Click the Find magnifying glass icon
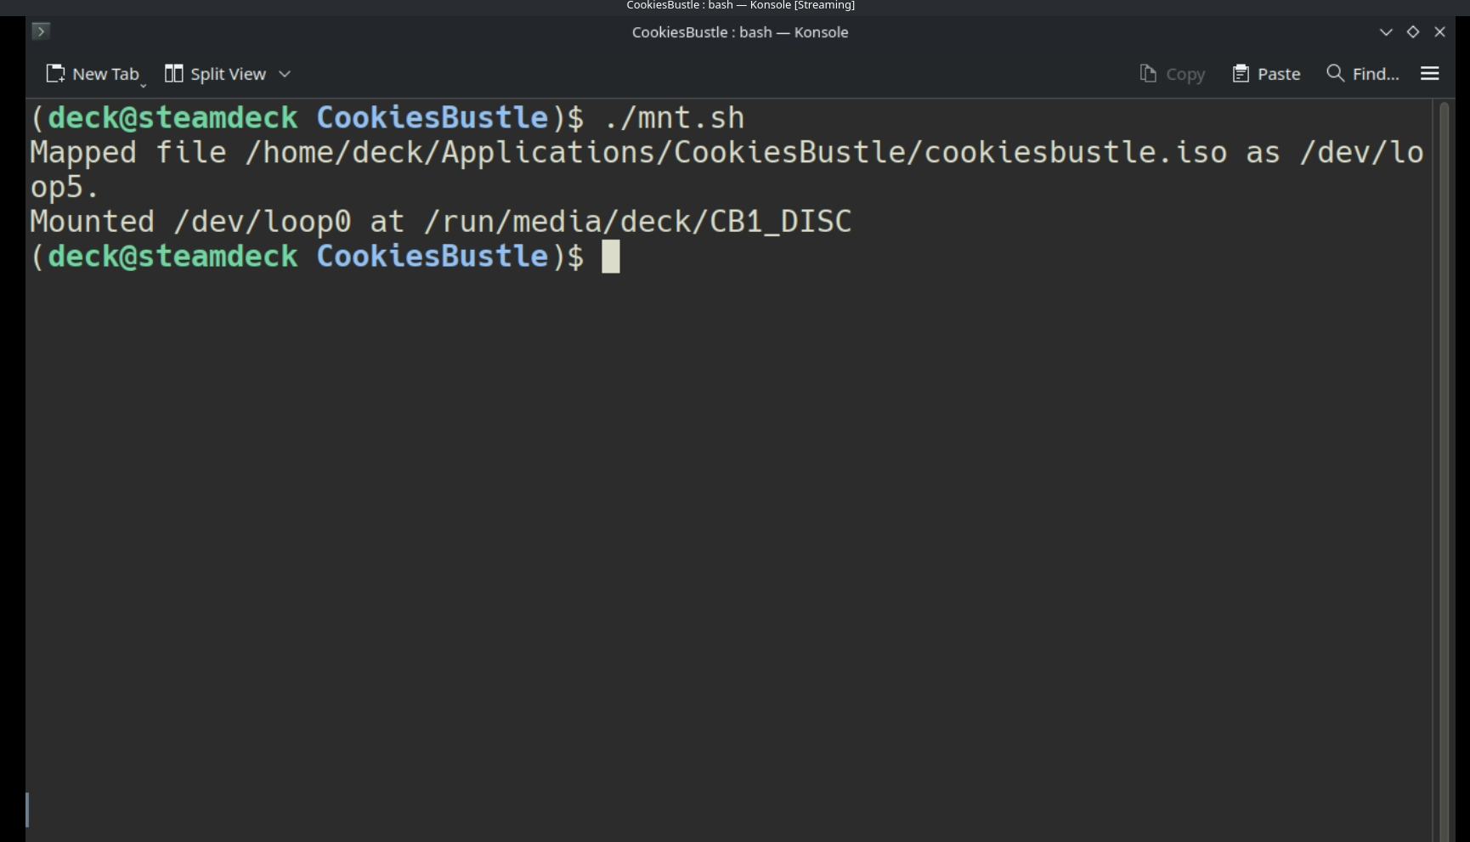 tap(1335, 74)
